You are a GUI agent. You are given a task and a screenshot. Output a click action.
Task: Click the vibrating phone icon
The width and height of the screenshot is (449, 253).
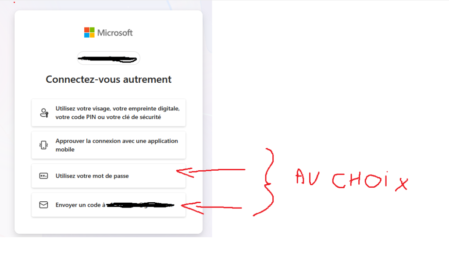(43, 145)
